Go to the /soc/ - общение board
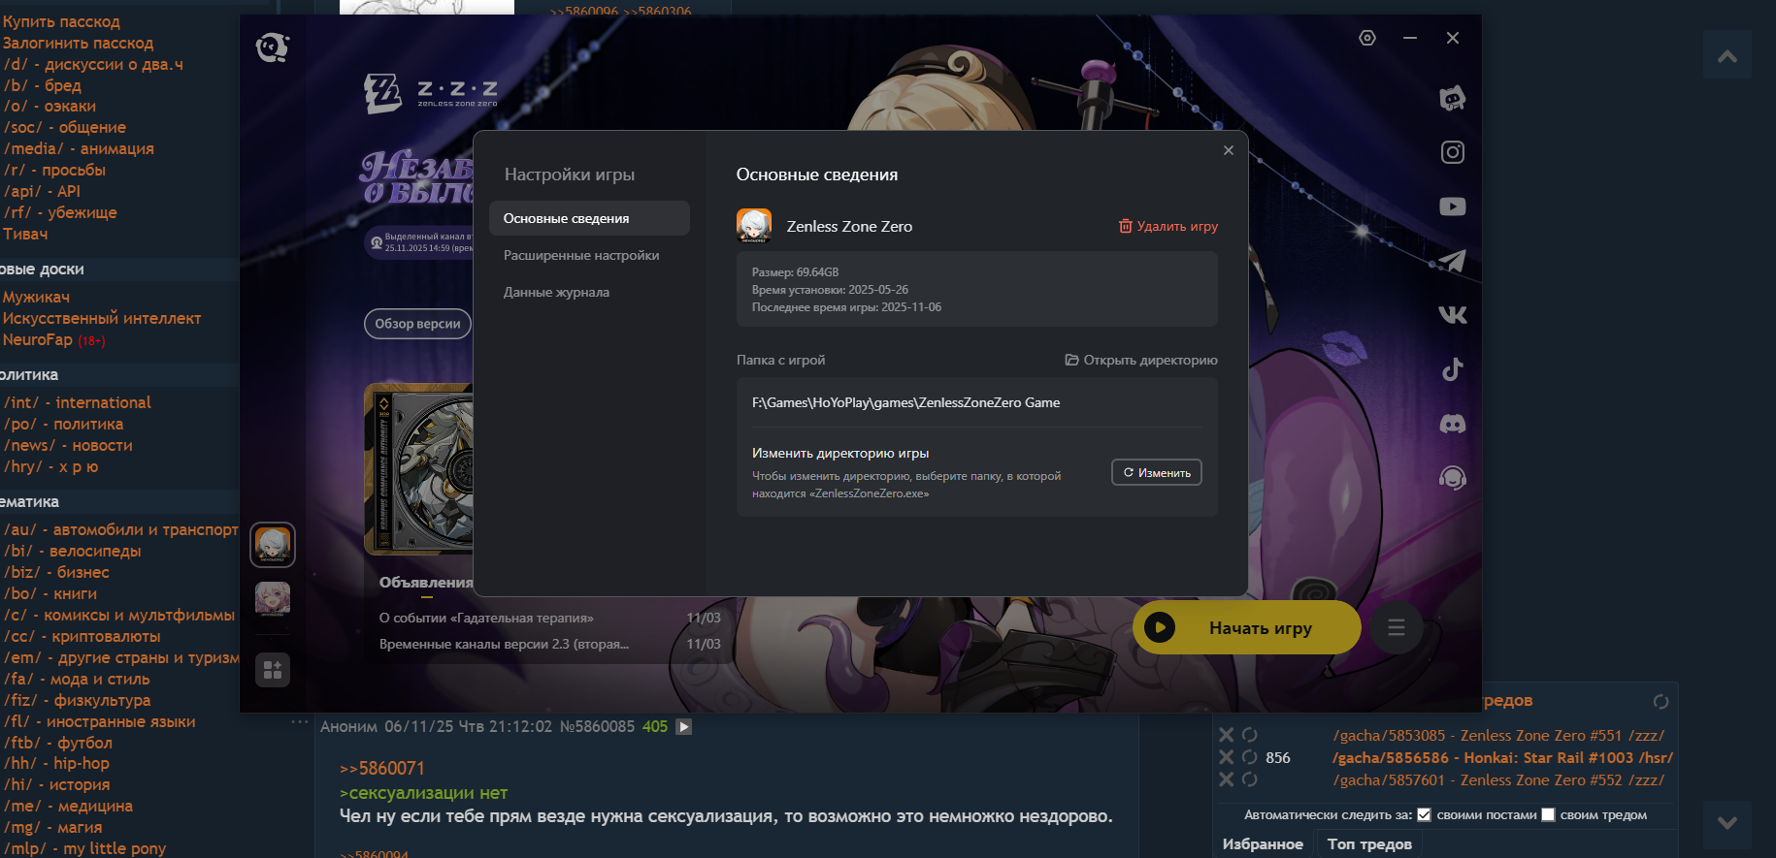 65,127
